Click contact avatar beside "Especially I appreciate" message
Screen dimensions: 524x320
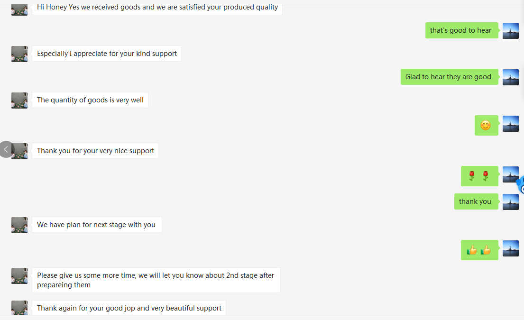[19, 54]
